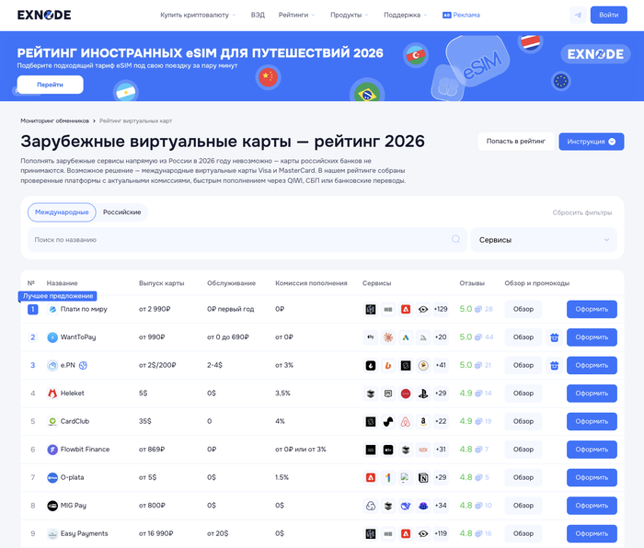Click the Попасть в рейтинг button
Image resolution: width=644 pixels, height=548 pixels.
(516, 142)
